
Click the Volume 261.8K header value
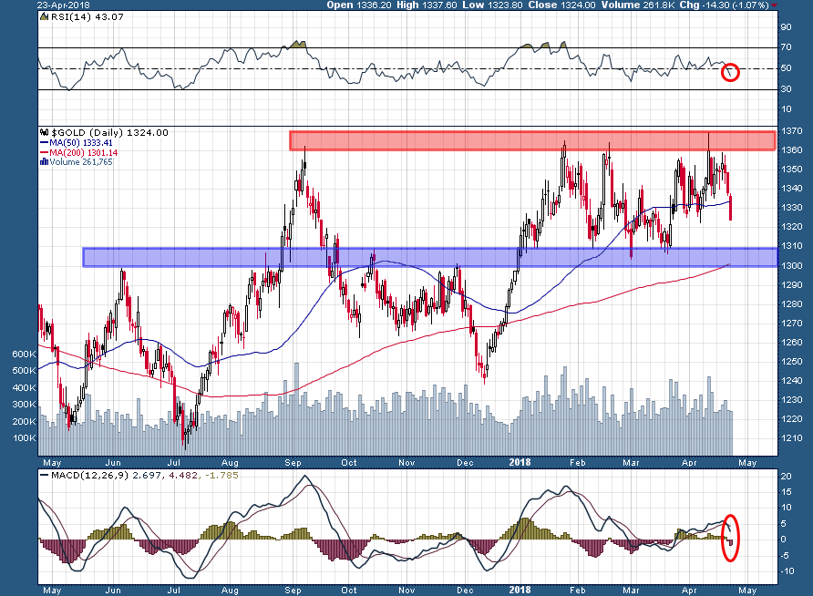point(638,5)
